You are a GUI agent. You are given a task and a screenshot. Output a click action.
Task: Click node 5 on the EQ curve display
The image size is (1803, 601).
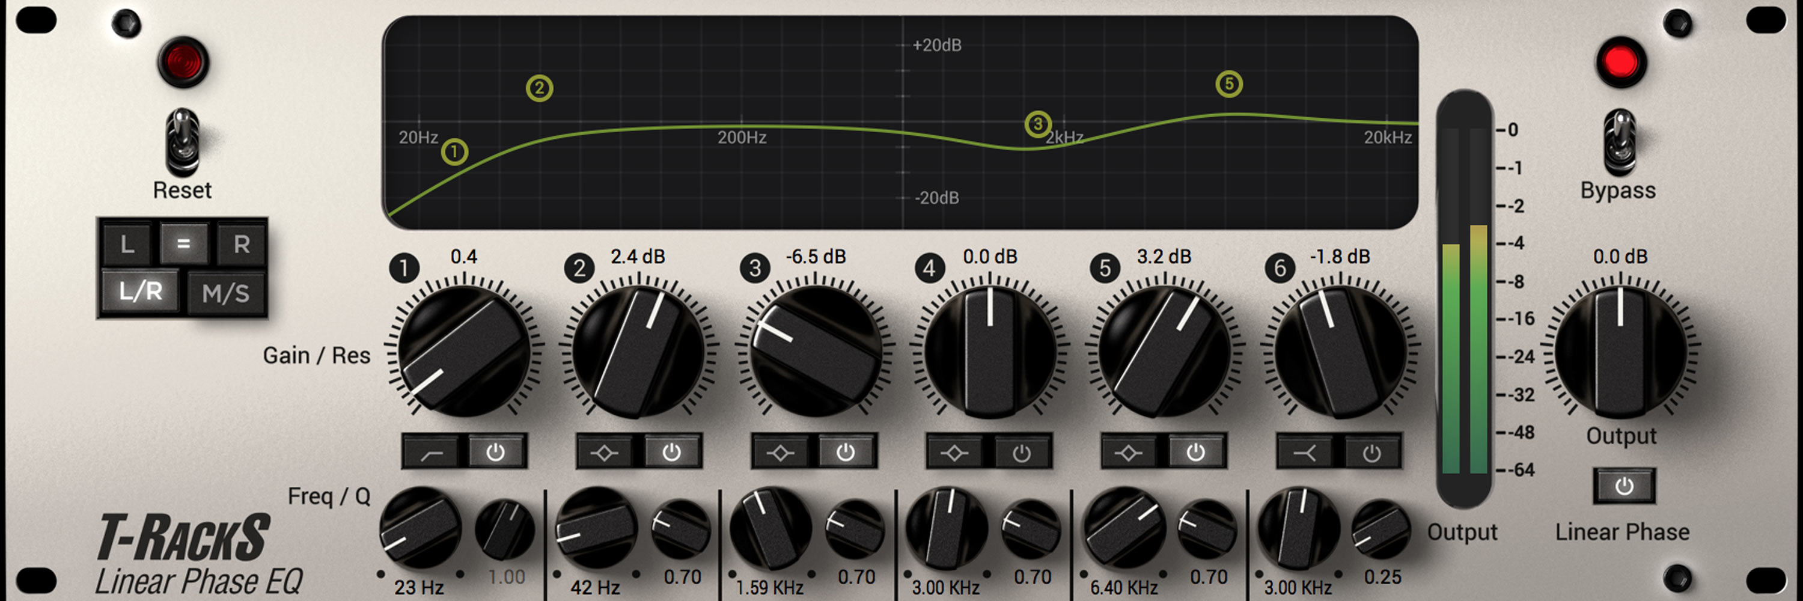1229,84
